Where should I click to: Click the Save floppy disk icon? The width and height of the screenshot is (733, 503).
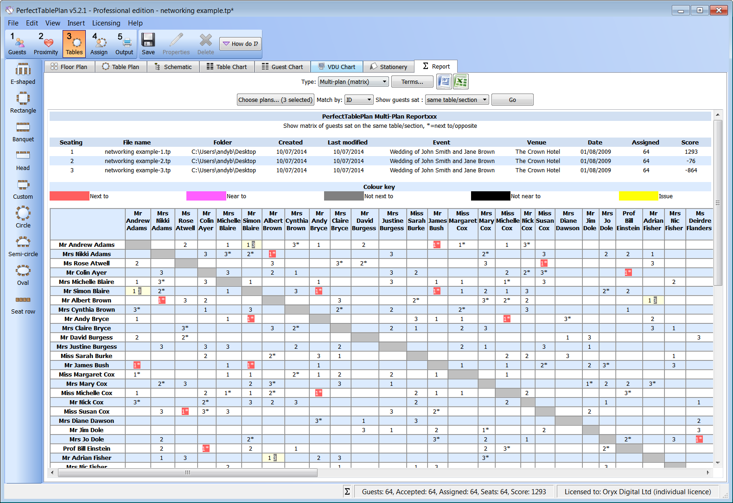coord(148,44)
